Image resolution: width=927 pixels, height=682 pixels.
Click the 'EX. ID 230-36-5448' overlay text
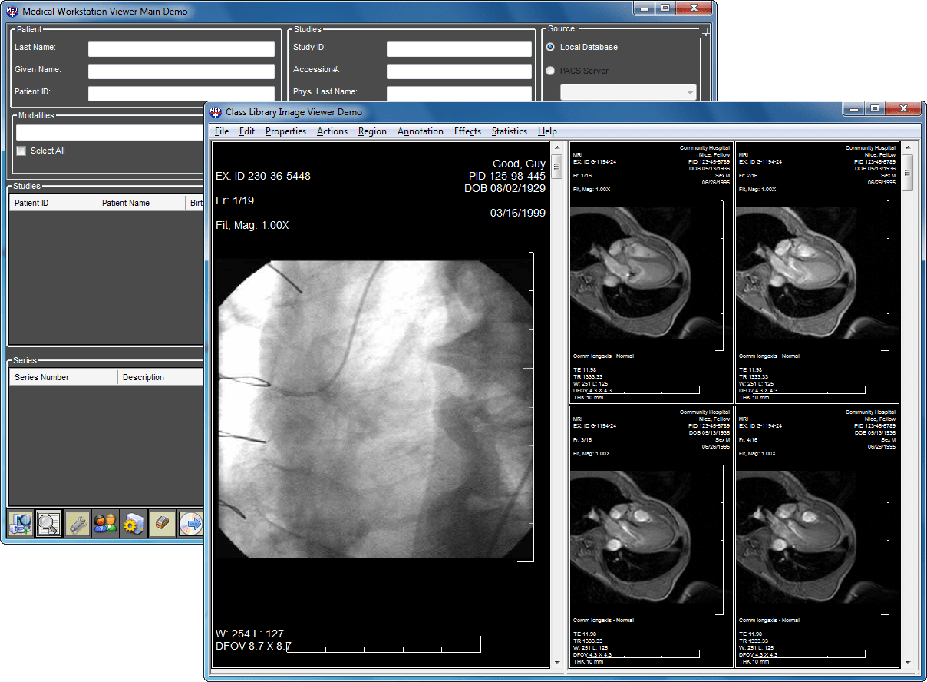pos(263,176)
